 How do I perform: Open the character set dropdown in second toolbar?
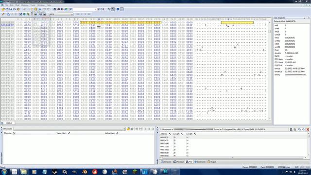[x=72, y=14]
